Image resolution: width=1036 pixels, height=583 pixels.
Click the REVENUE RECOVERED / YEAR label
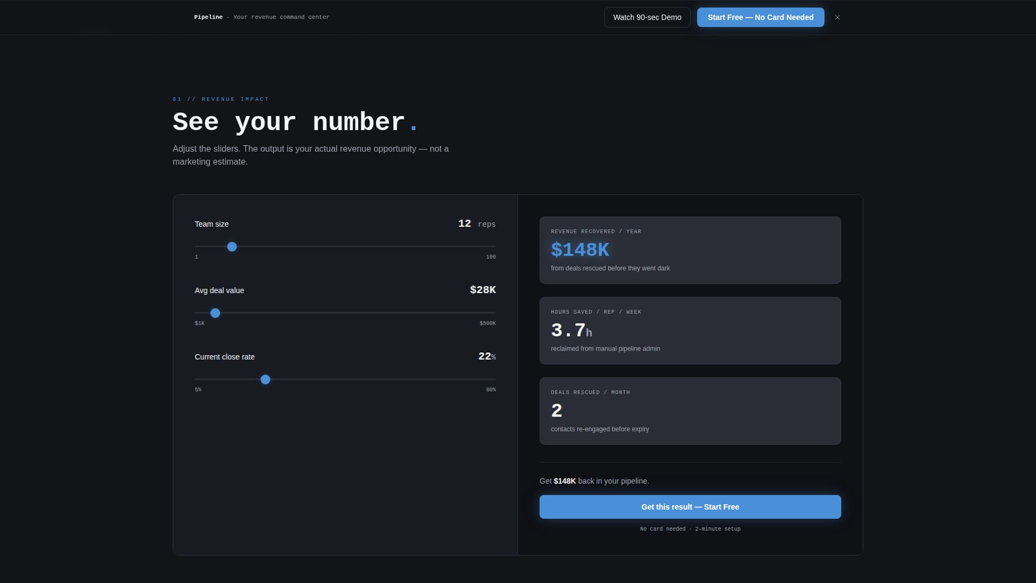[596, 232]
